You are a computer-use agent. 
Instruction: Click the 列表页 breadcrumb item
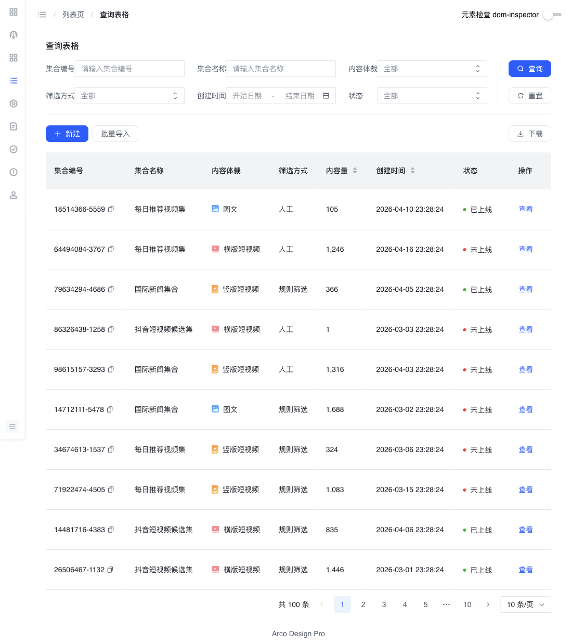pos(73,15)
